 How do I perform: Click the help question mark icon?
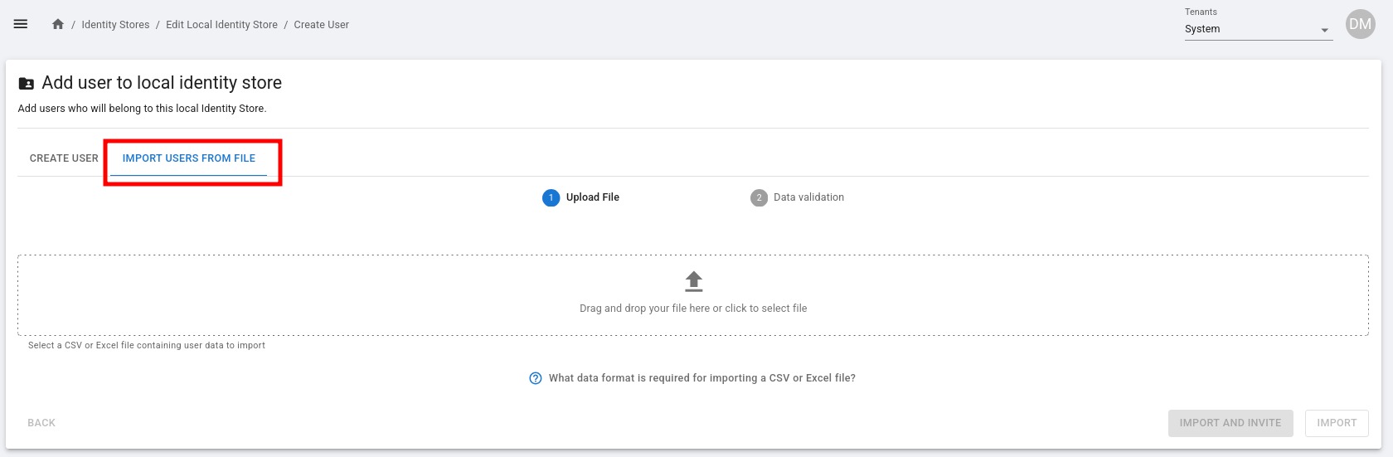tap(536, 378)
